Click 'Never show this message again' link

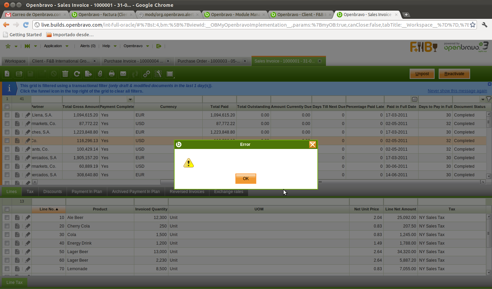pos(457,91)
